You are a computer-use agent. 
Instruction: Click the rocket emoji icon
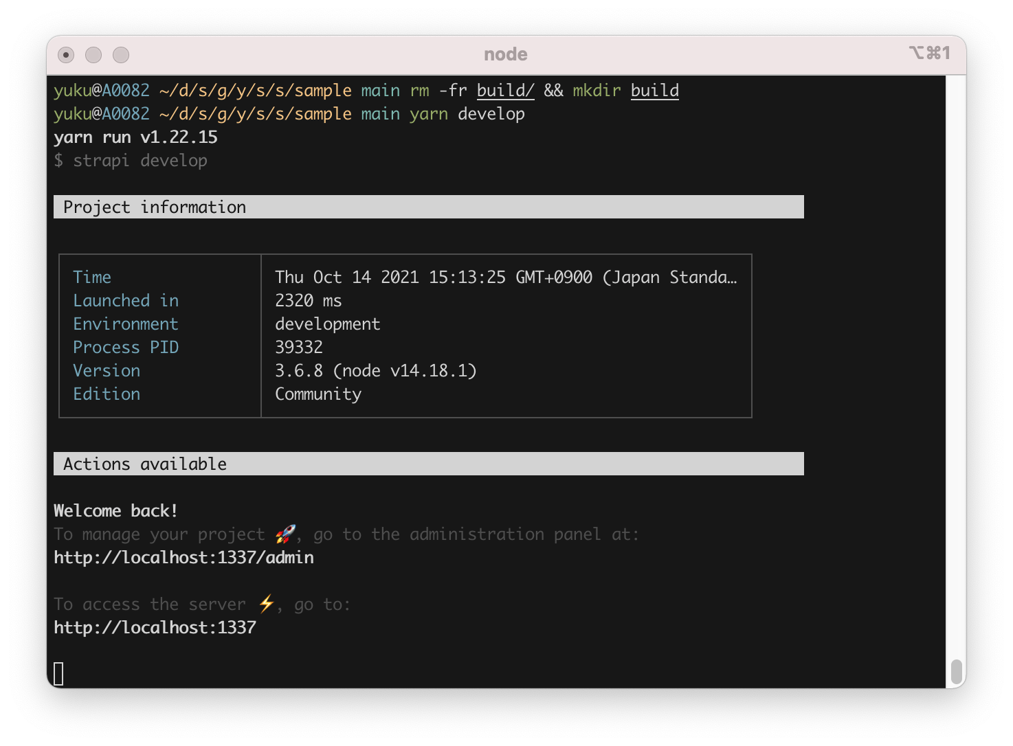tap(285, 534)
